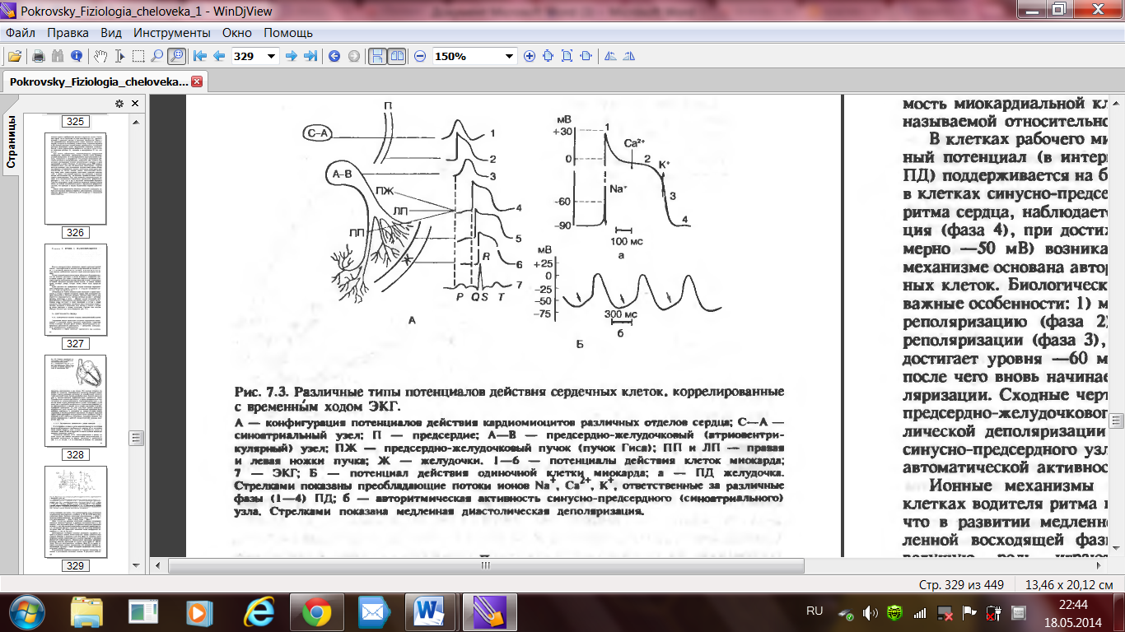The image size is (1125, 632).
Task: Rotate the page counterclockwise
Action: (x=610, y=56)
